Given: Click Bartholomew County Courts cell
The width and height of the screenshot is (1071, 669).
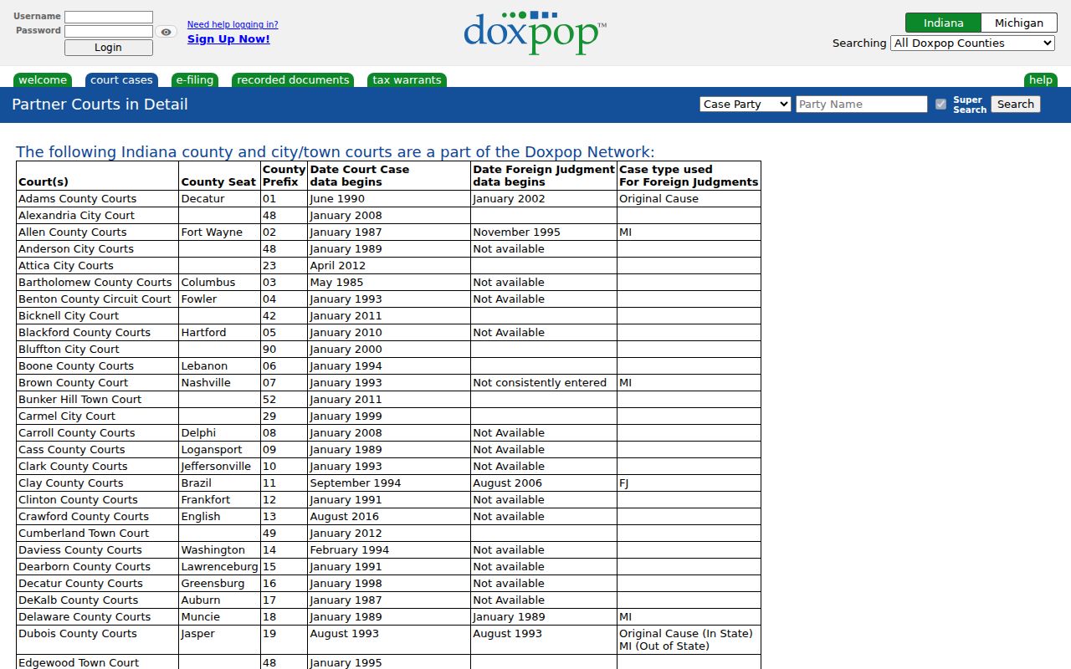Looking at the screenshot, I should tap(98, 283).
